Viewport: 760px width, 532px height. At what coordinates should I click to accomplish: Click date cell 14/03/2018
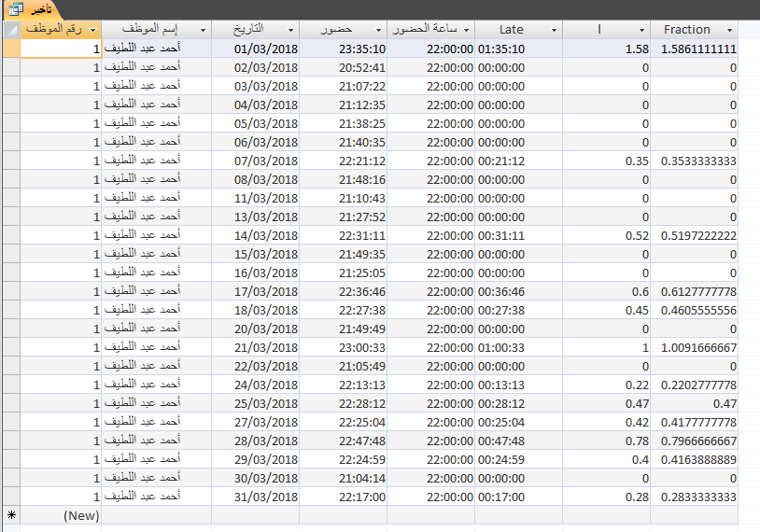pos(256,235)
